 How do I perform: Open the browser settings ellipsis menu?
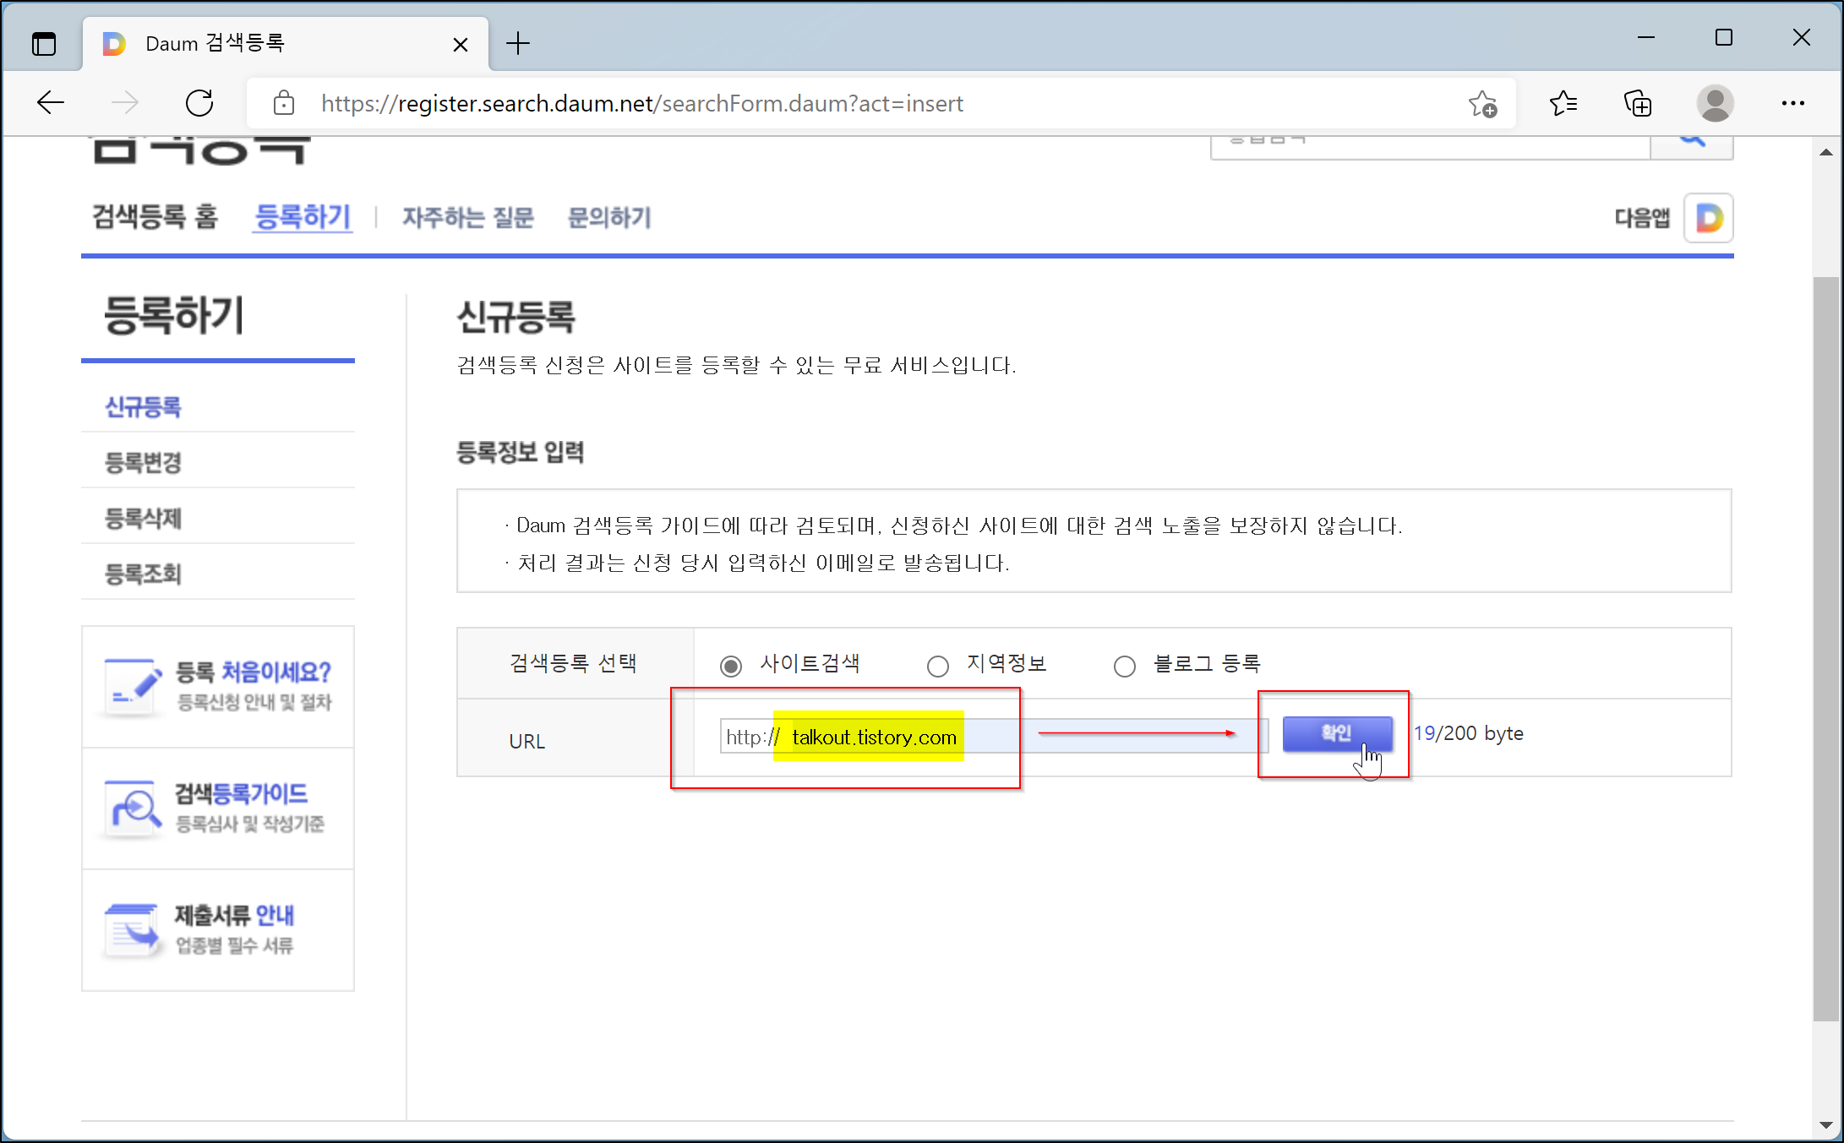click(1792, 103)
